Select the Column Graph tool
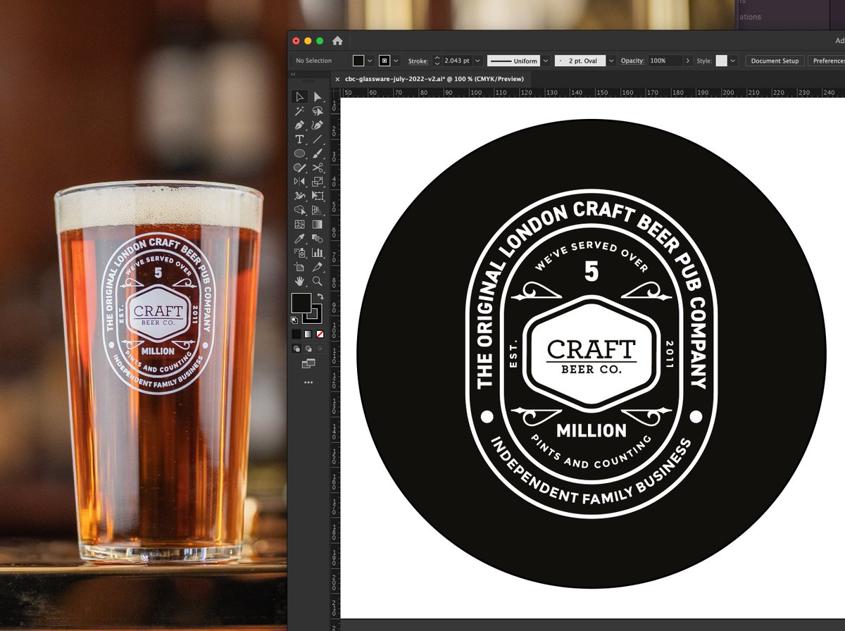845x631 pixels. click(318, 252)
